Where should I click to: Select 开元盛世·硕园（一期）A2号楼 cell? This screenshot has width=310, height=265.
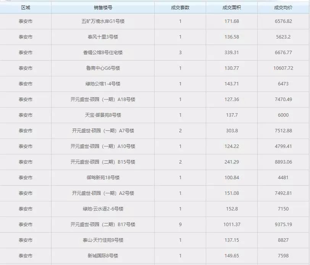click(103, 193)
